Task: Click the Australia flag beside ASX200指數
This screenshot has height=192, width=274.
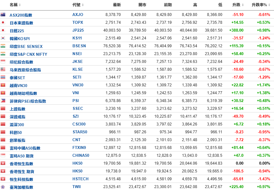Action: pyautogui.click(x=3, y=15)
